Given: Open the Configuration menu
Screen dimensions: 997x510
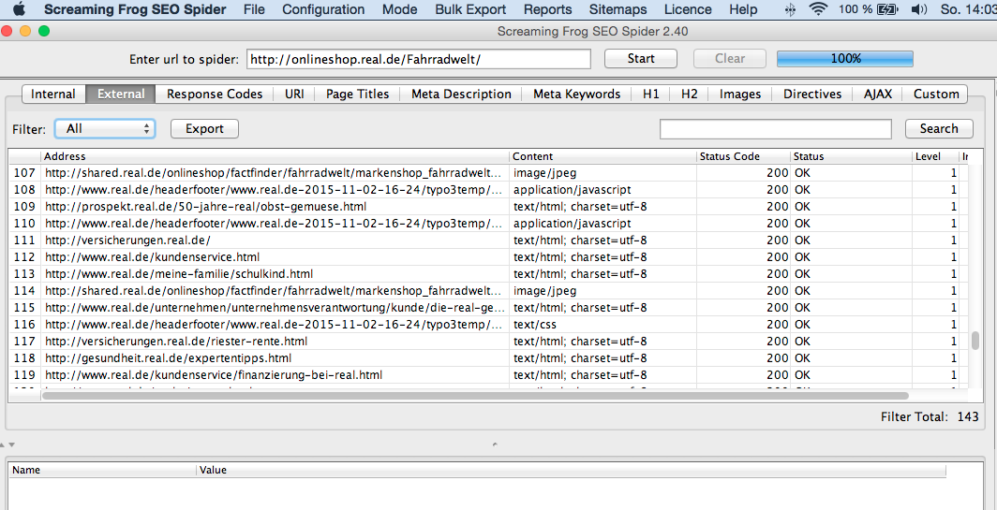Looking at the screenshot, I should click(323, 9).
